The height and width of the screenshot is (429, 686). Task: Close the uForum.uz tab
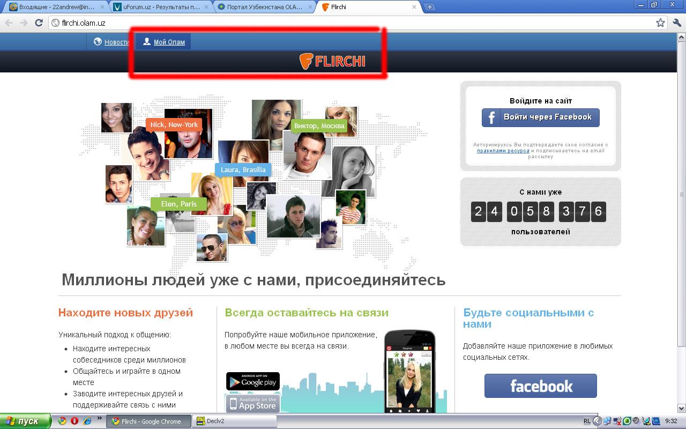coord(205,7)
